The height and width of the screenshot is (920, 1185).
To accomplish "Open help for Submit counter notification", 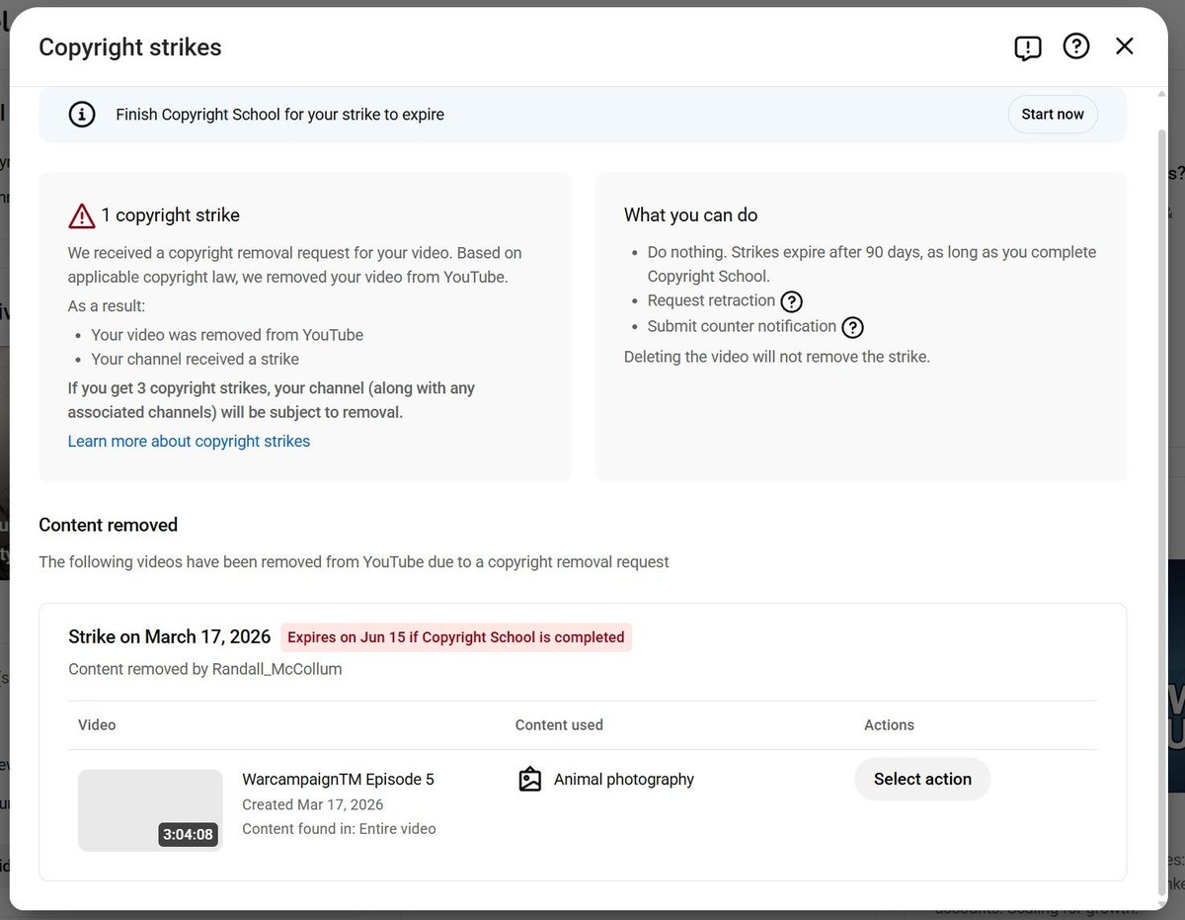I will (x=852, y=327).
